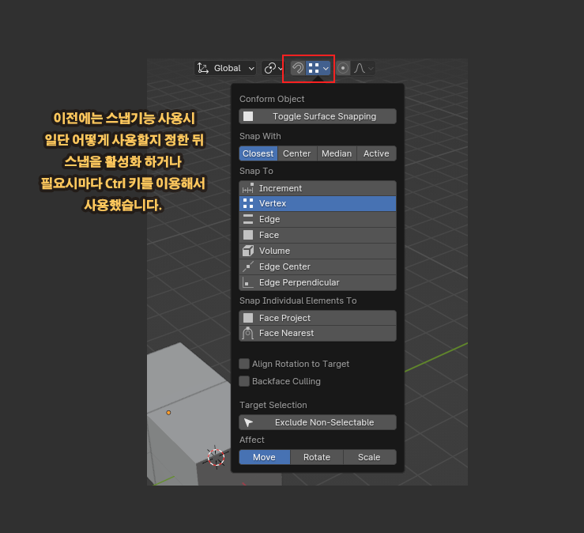
Task: Toggle proportional editing circle icon
Action: point(343,68)
